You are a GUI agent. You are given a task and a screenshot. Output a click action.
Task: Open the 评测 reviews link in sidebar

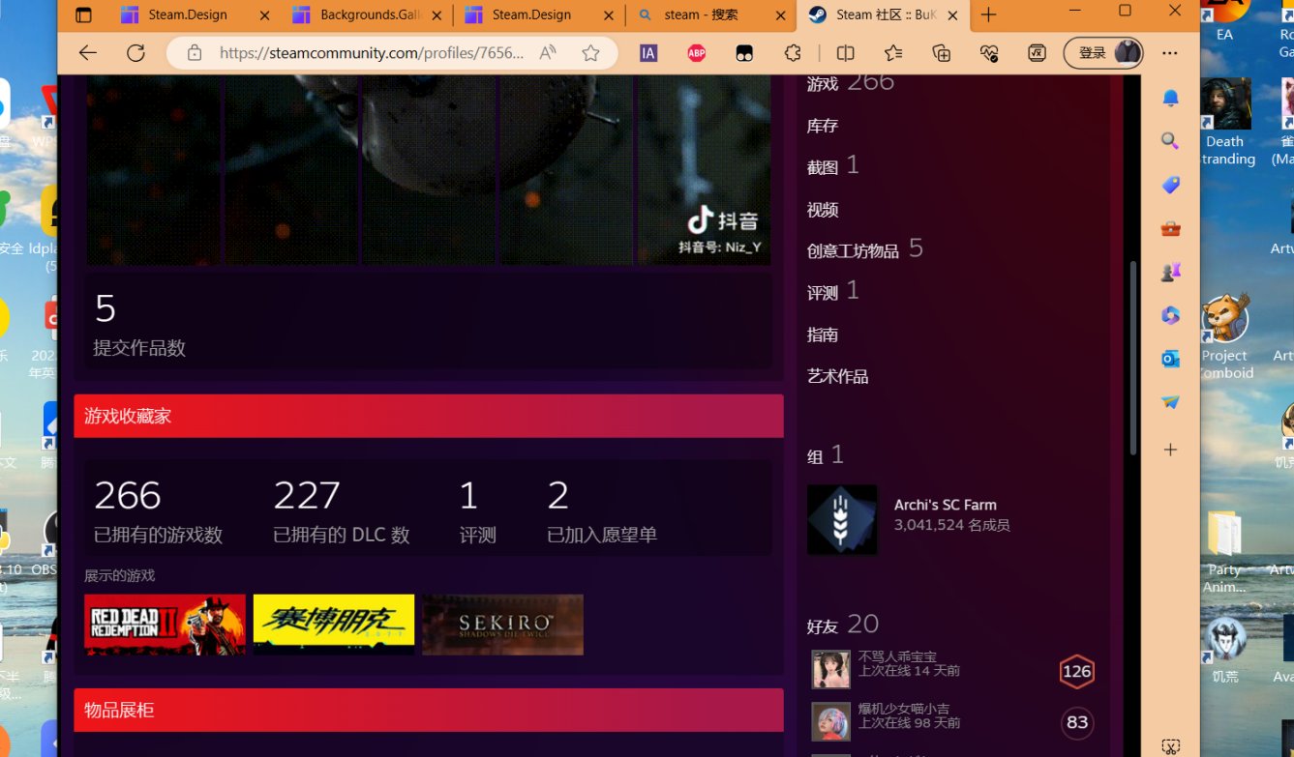point(823,293)
